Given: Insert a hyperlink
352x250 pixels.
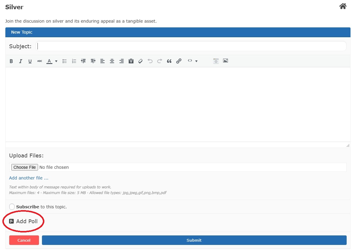Looking at the screenshot, I should 179,61.
